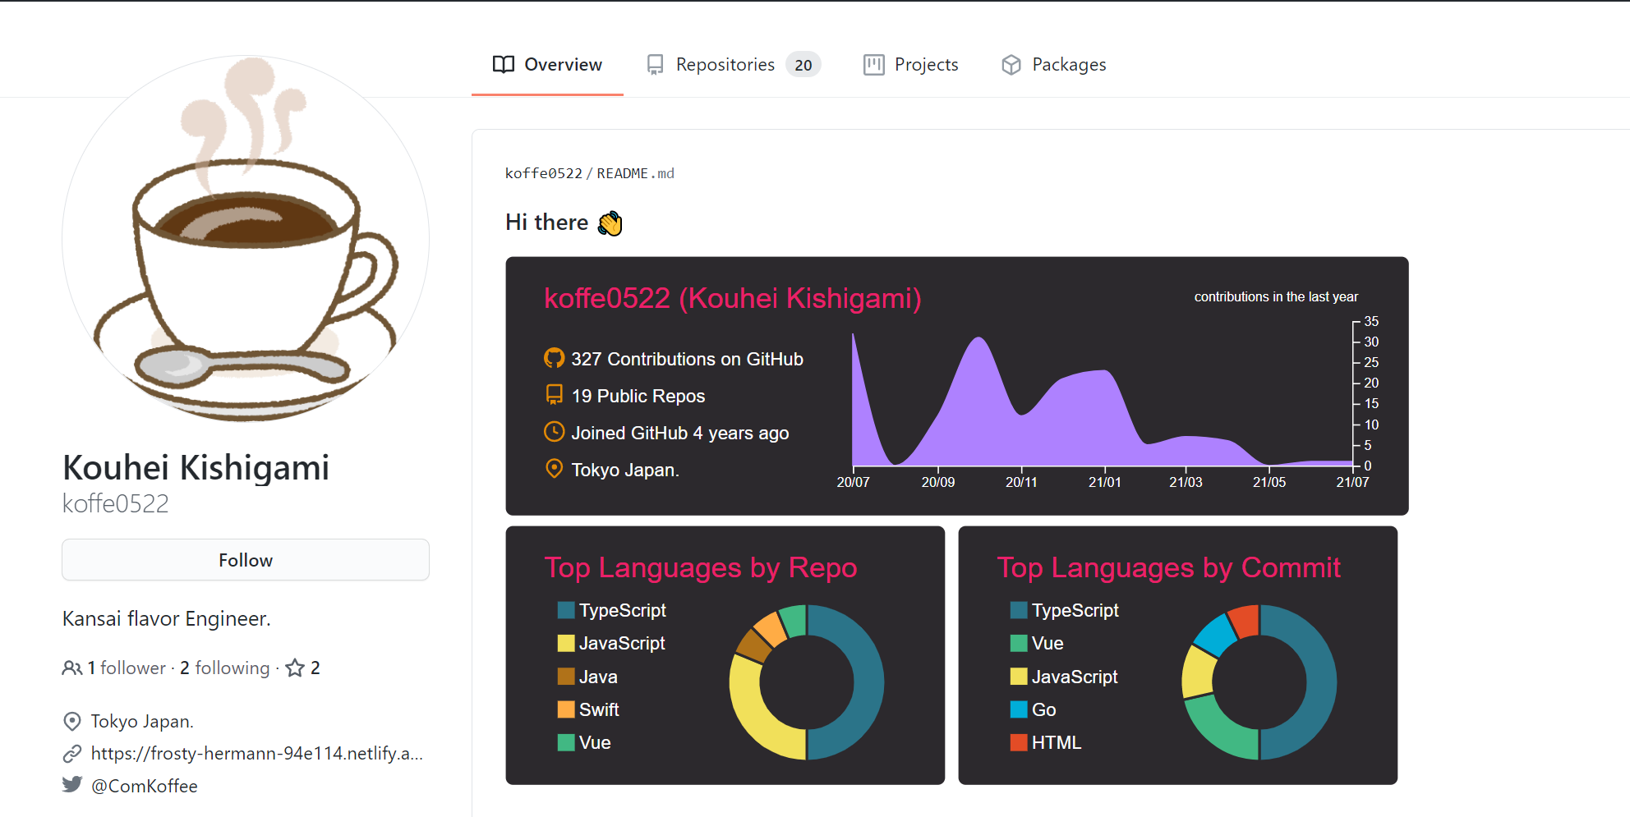Click the 'Top Languages by Repo' heading
Image resolution: width=1630 pixels, height=817 pixels.
click(701, 567)
